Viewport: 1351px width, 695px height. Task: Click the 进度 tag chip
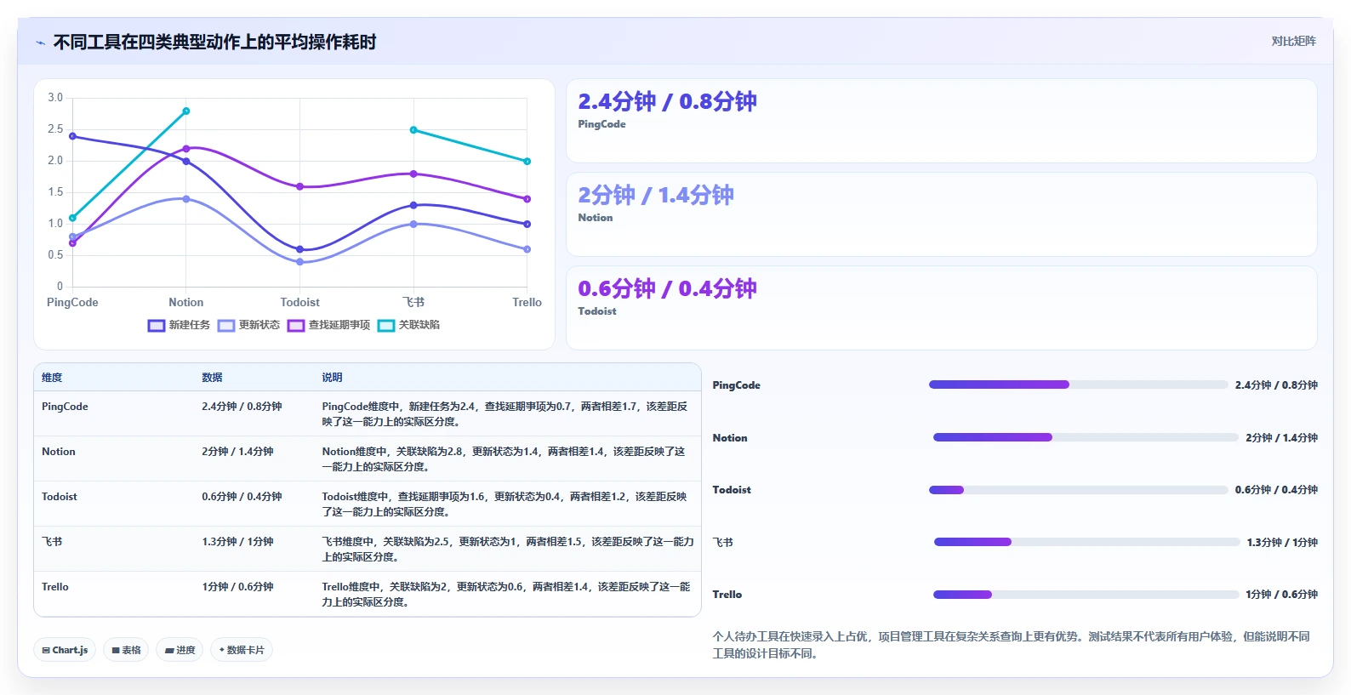point(180,650)
